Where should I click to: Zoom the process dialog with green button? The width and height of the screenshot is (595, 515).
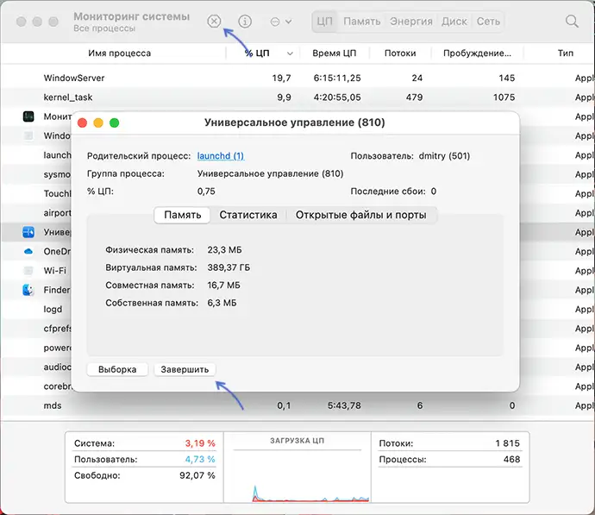[x=114, y=123]
